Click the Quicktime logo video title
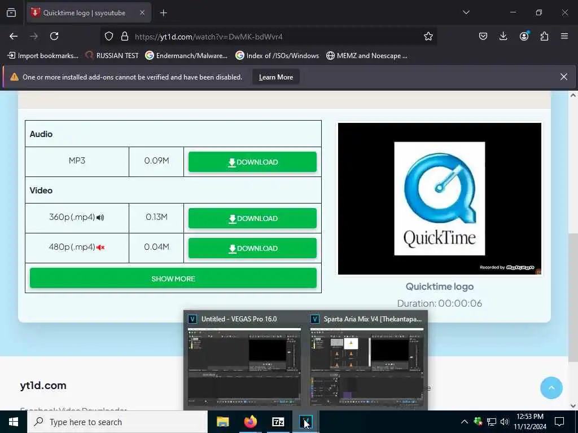This screenshot has height=433, width=578. click(439, 286)
